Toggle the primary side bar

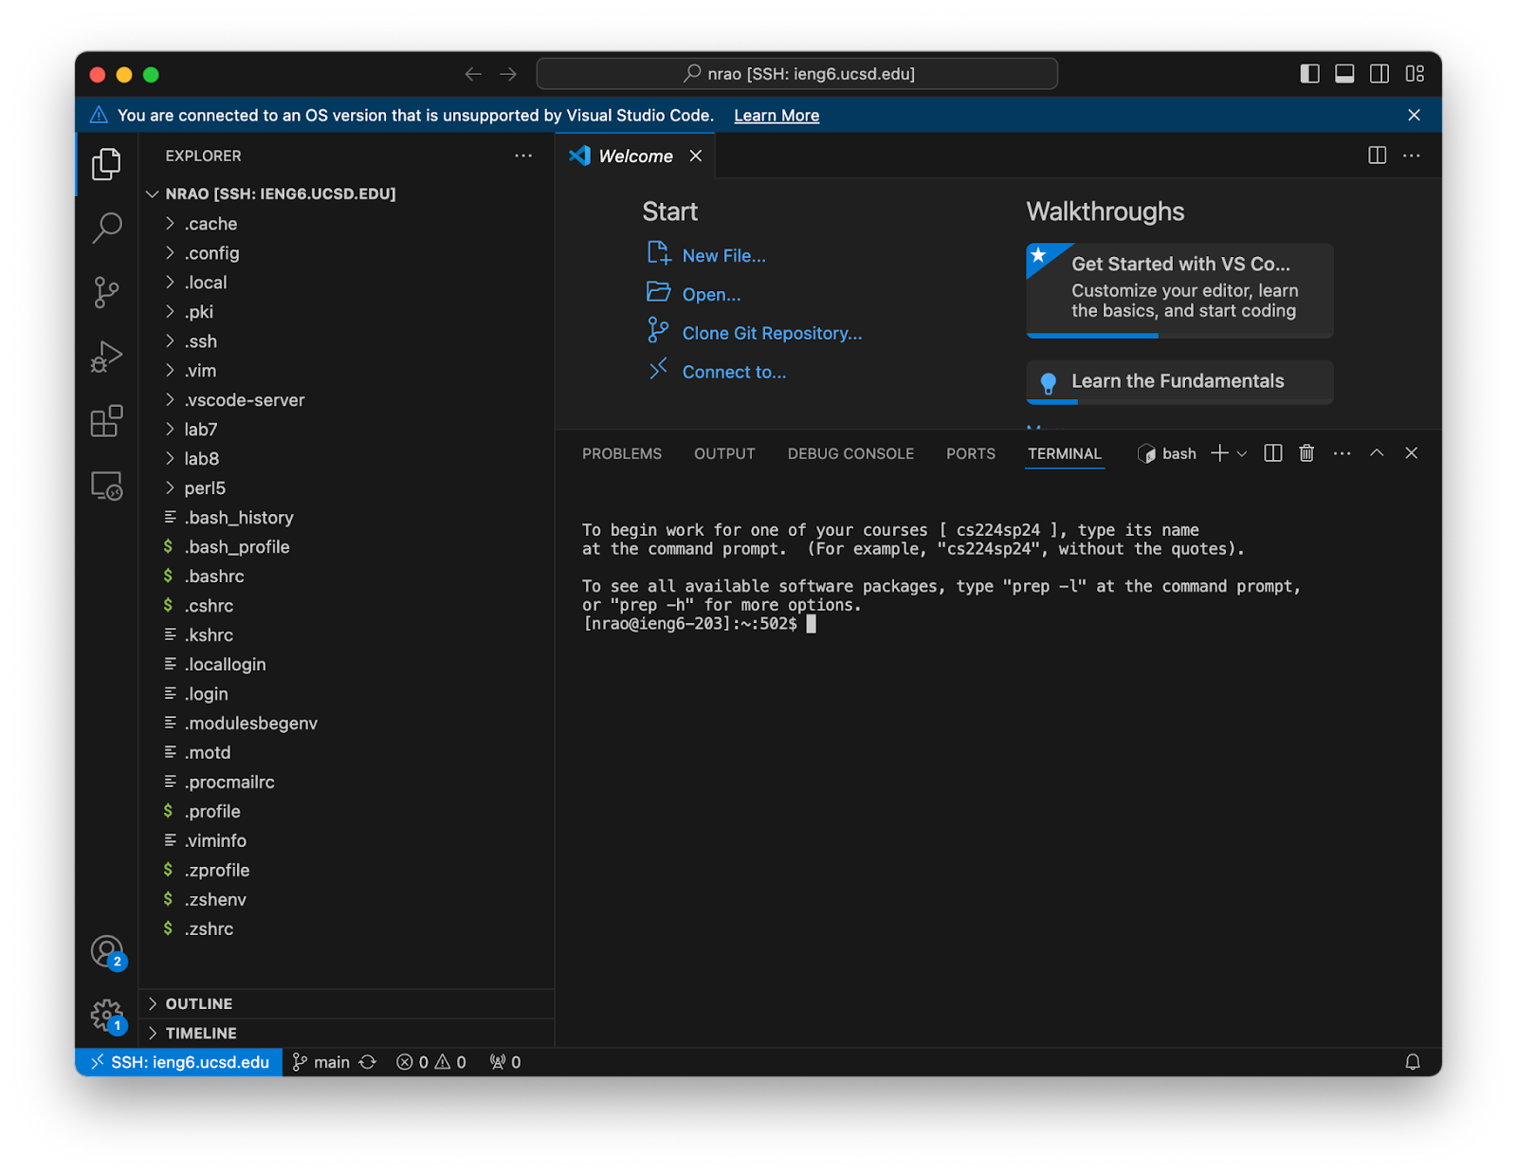(x=1309, y=74)
